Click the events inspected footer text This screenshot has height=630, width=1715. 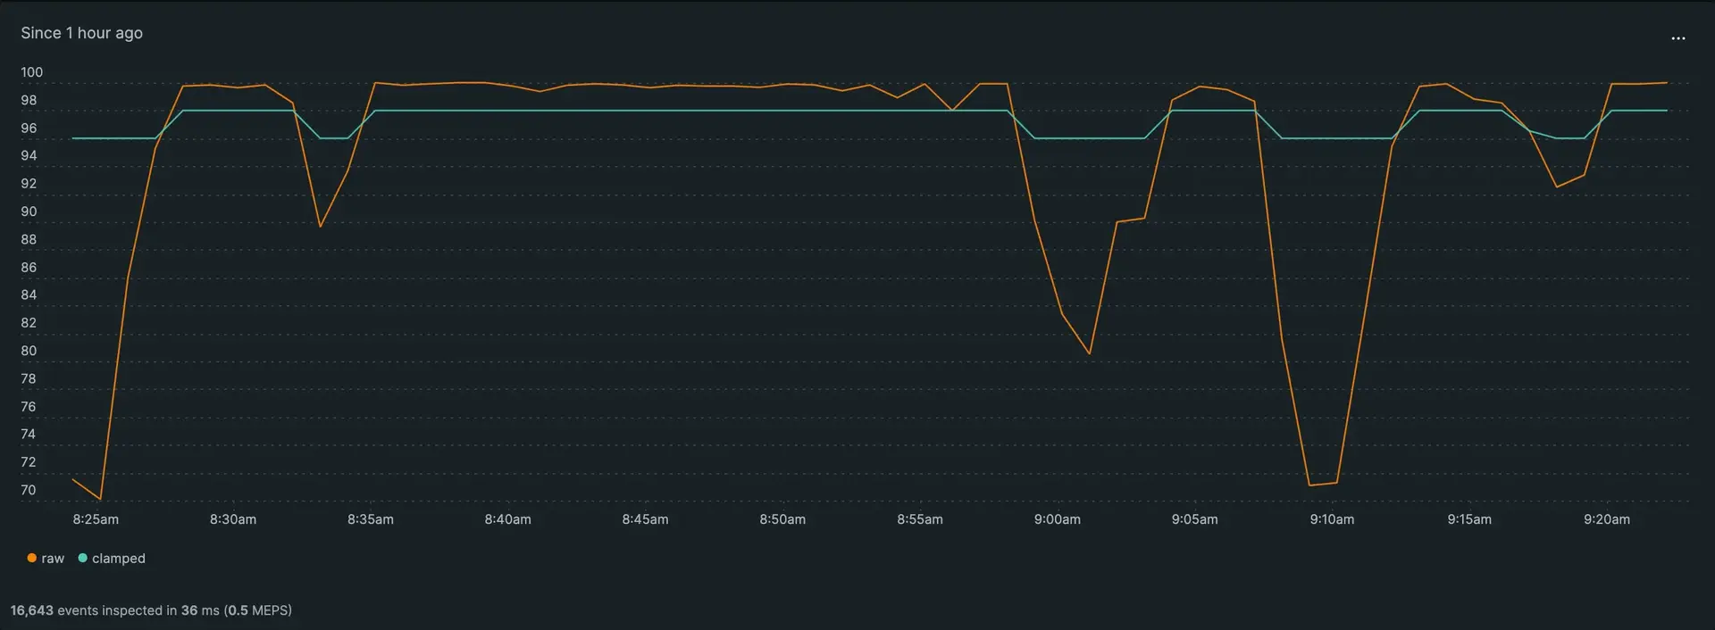(x=151, y=610)
